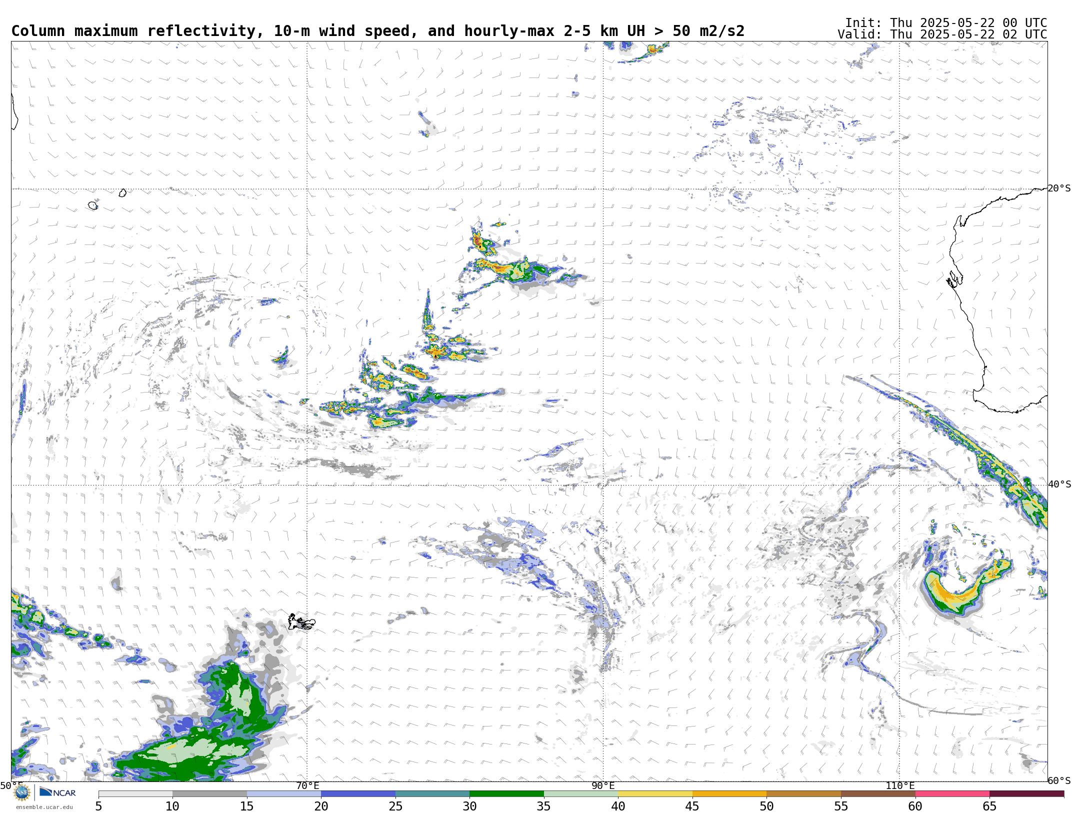Click the 70°E longitude label

[x=307, y=785]
